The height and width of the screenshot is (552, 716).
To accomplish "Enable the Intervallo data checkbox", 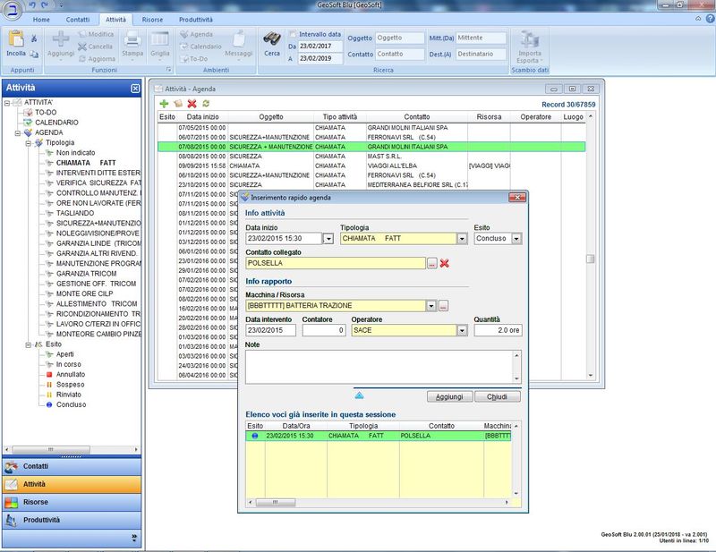I will [x=293, y=34].
